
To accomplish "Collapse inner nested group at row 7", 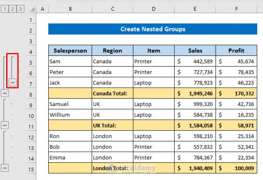I will (x=13, y=82).
